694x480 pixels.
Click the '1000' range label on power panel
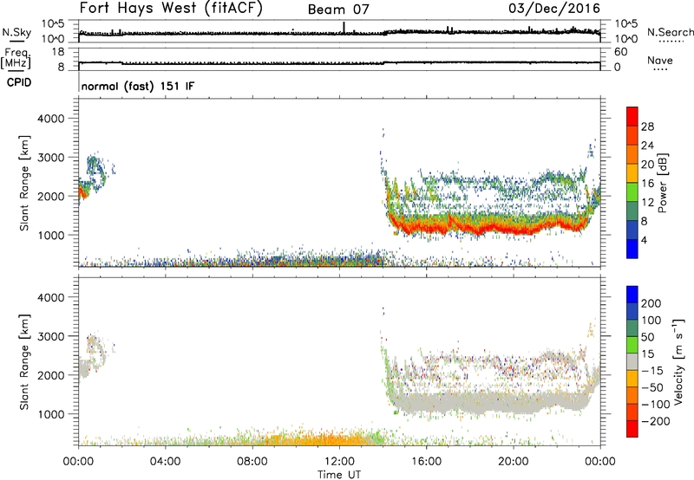50,235
